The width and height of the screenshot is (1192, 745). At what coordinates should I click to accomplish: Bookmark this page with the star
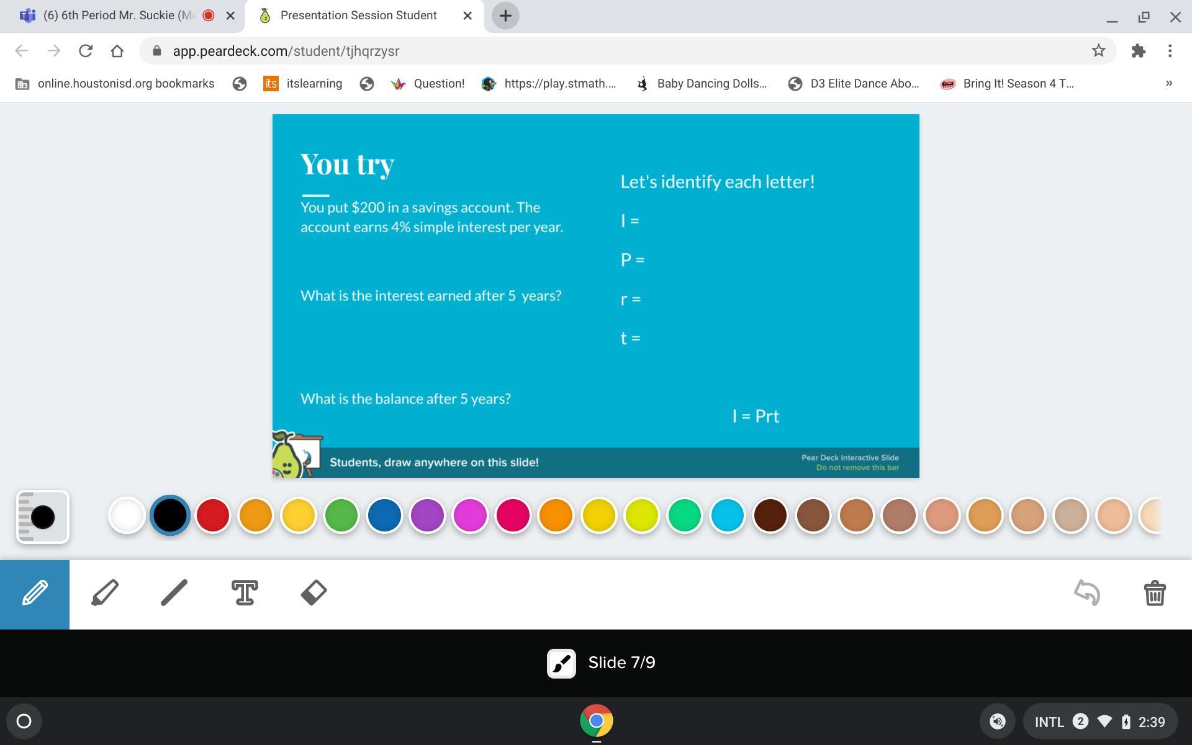[x=1098, y=51]
